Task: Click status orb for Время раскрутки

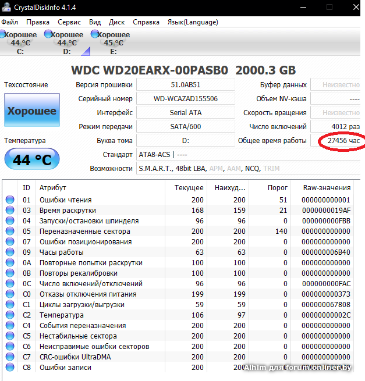Action: click(10, 211)
